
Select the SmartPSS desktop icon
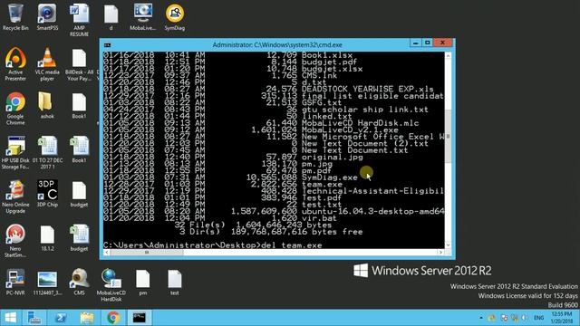pos(47,17)
